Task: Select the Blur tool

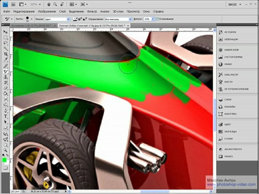Action: coord(6,99)
